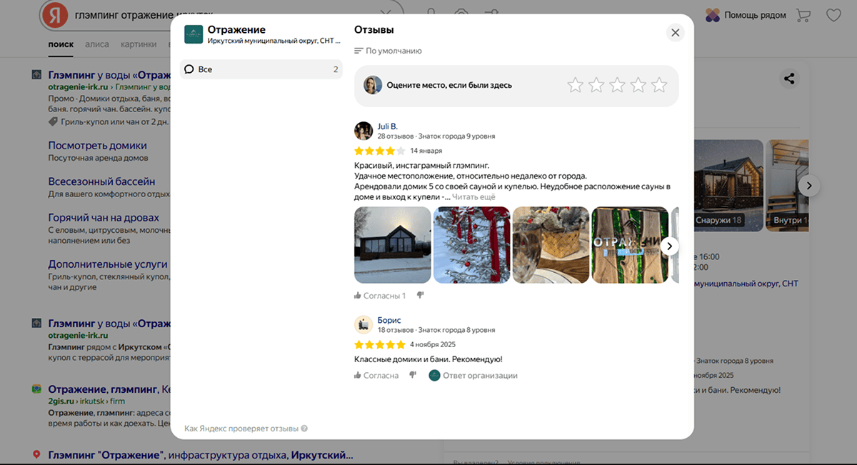This screenshot has width=857, height=465.
Task: Advance the review photo carousel arrow
Action: [x=669, y=245]
